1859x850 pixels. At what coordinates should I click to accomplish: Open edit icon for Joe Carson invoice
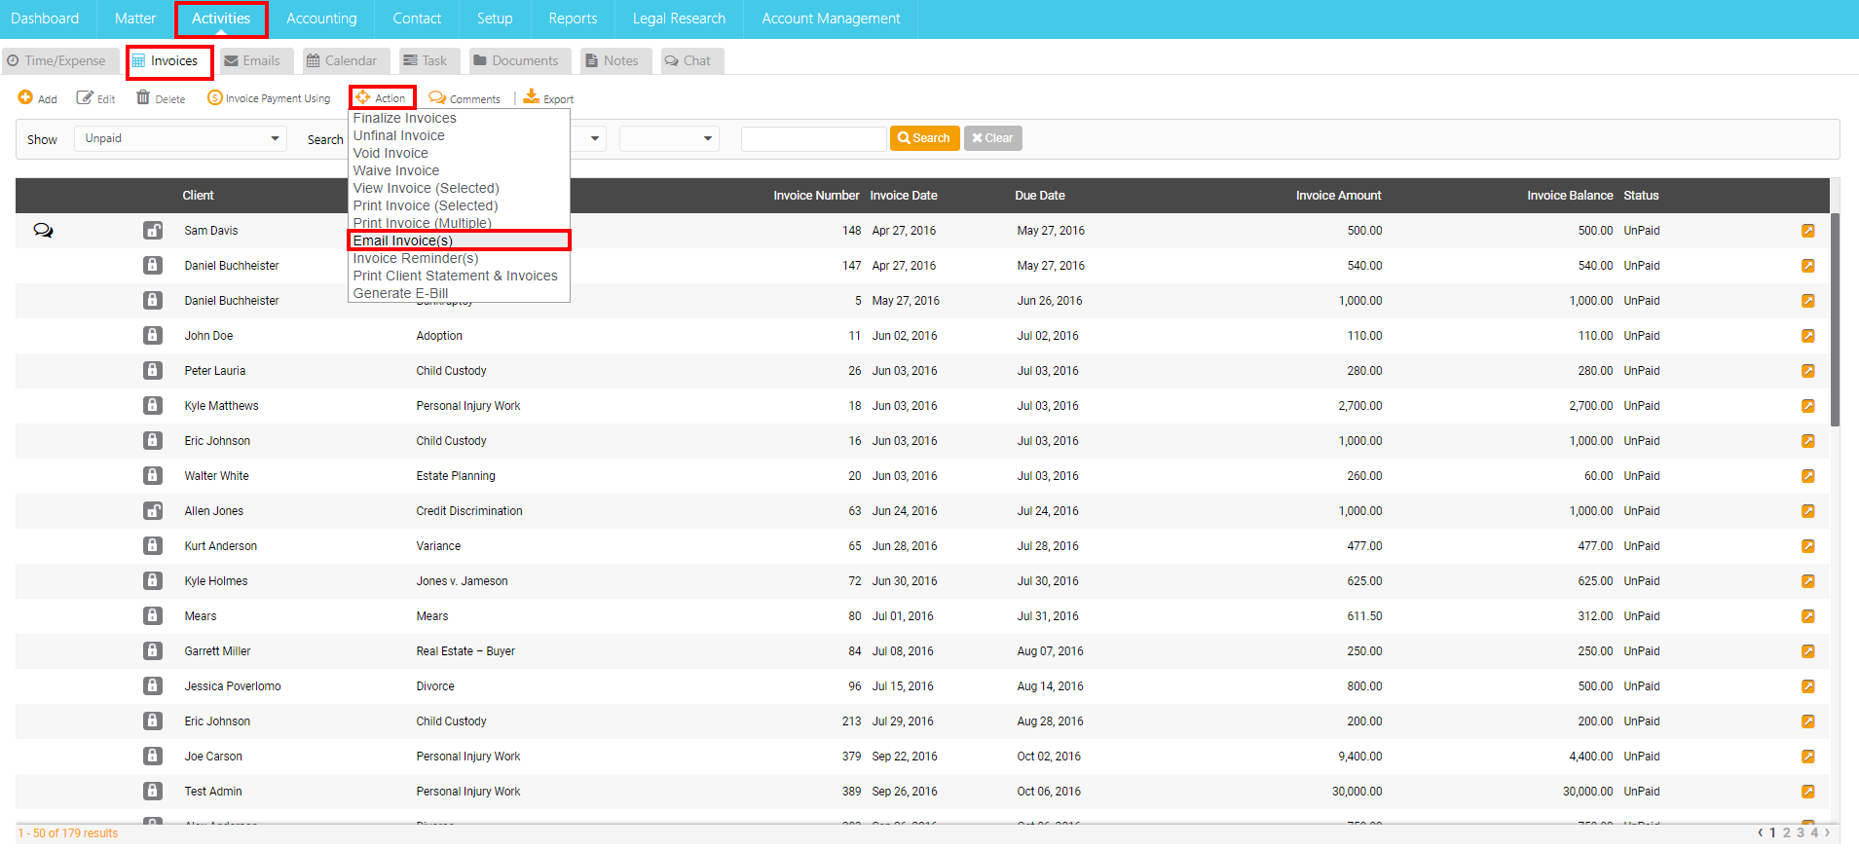[1807, 757]
